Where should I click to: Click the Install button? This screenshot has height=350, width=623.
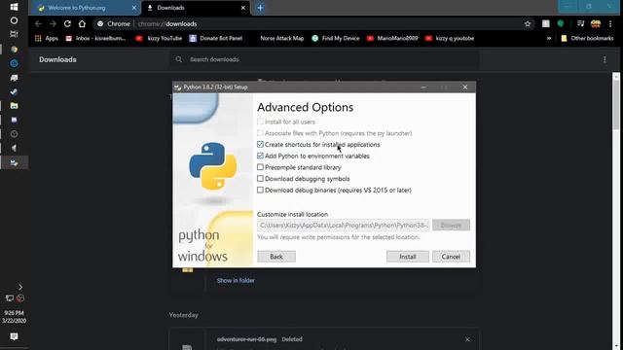[x=408, y=257]
